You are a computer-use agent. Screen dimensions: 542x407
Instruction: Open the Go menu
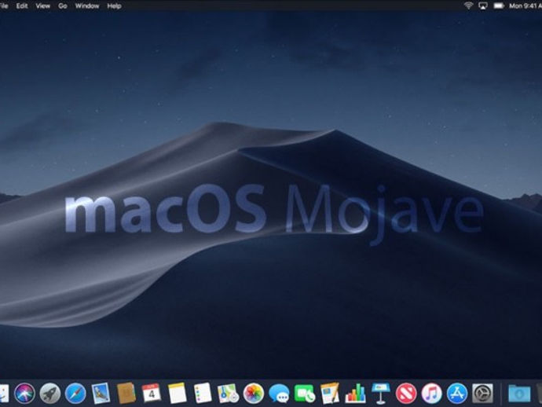click(x=63, y=5)
